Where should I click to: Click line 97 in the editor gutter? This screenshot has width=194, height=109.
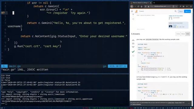pyautogui.click(x=3, y=13)
